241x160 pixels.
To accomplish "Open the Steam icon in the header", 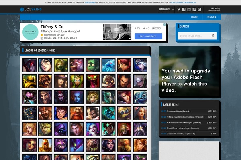I will [194, 10].
